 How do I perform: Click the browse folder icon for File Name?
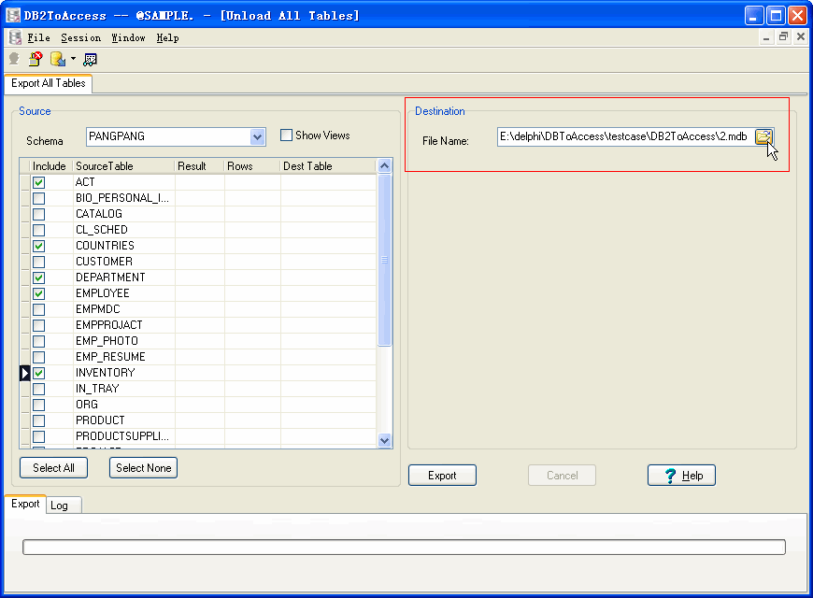pyautogui.click(x=763, y=137)
